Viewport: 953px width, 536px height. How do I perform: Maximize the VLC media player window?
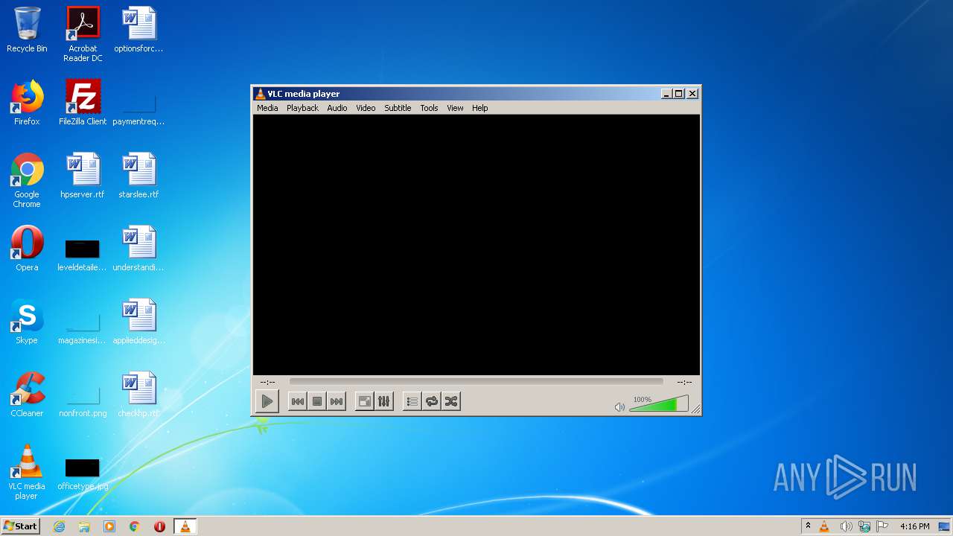pos(679,94)
